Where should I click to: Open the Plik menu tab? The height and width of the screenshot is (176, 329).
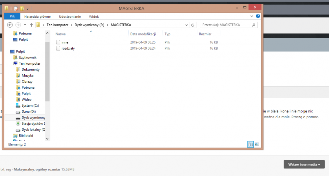(12, 16)
